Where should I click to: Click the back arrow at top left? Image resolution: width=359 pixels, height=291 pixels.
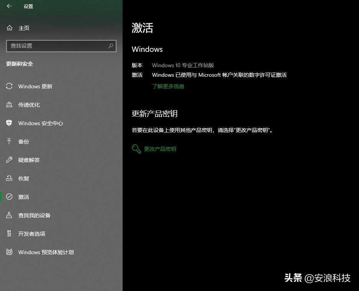[8, 6]
